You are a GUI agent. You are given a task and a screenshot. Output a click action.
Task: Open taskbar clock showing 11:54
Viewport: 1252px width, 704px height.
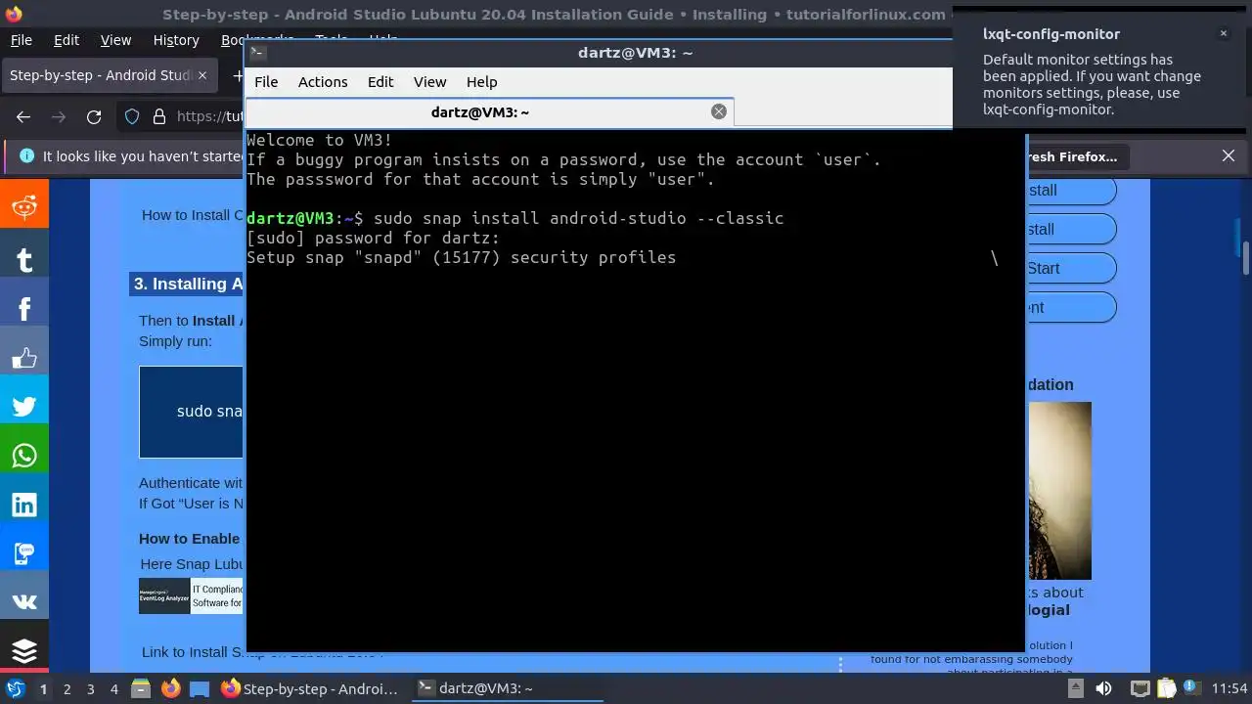[1230, 688]
